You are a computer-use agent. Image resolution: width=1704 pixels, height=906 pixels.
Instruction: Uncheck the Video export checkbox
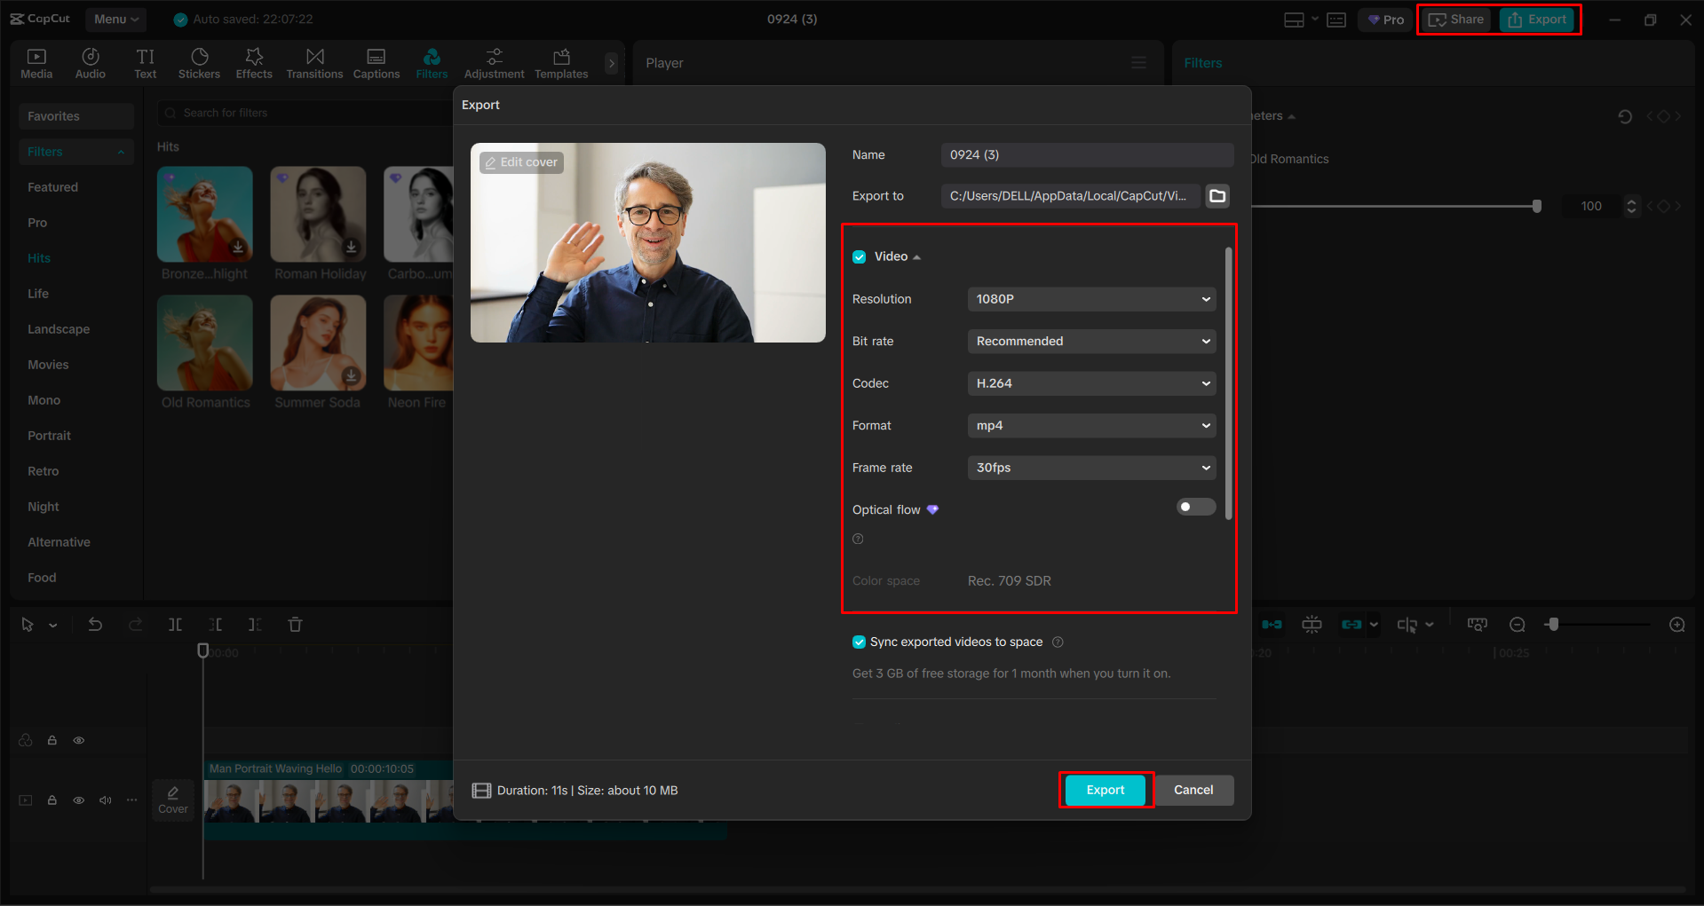(859, 256)
